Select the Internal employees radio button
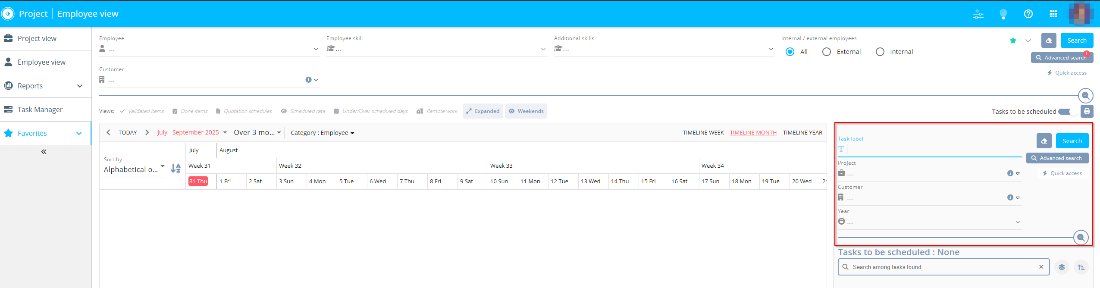 coord(880,52)
